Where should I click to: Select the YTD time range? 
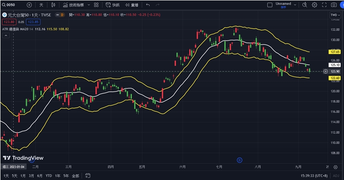click(x=49, y=176)
